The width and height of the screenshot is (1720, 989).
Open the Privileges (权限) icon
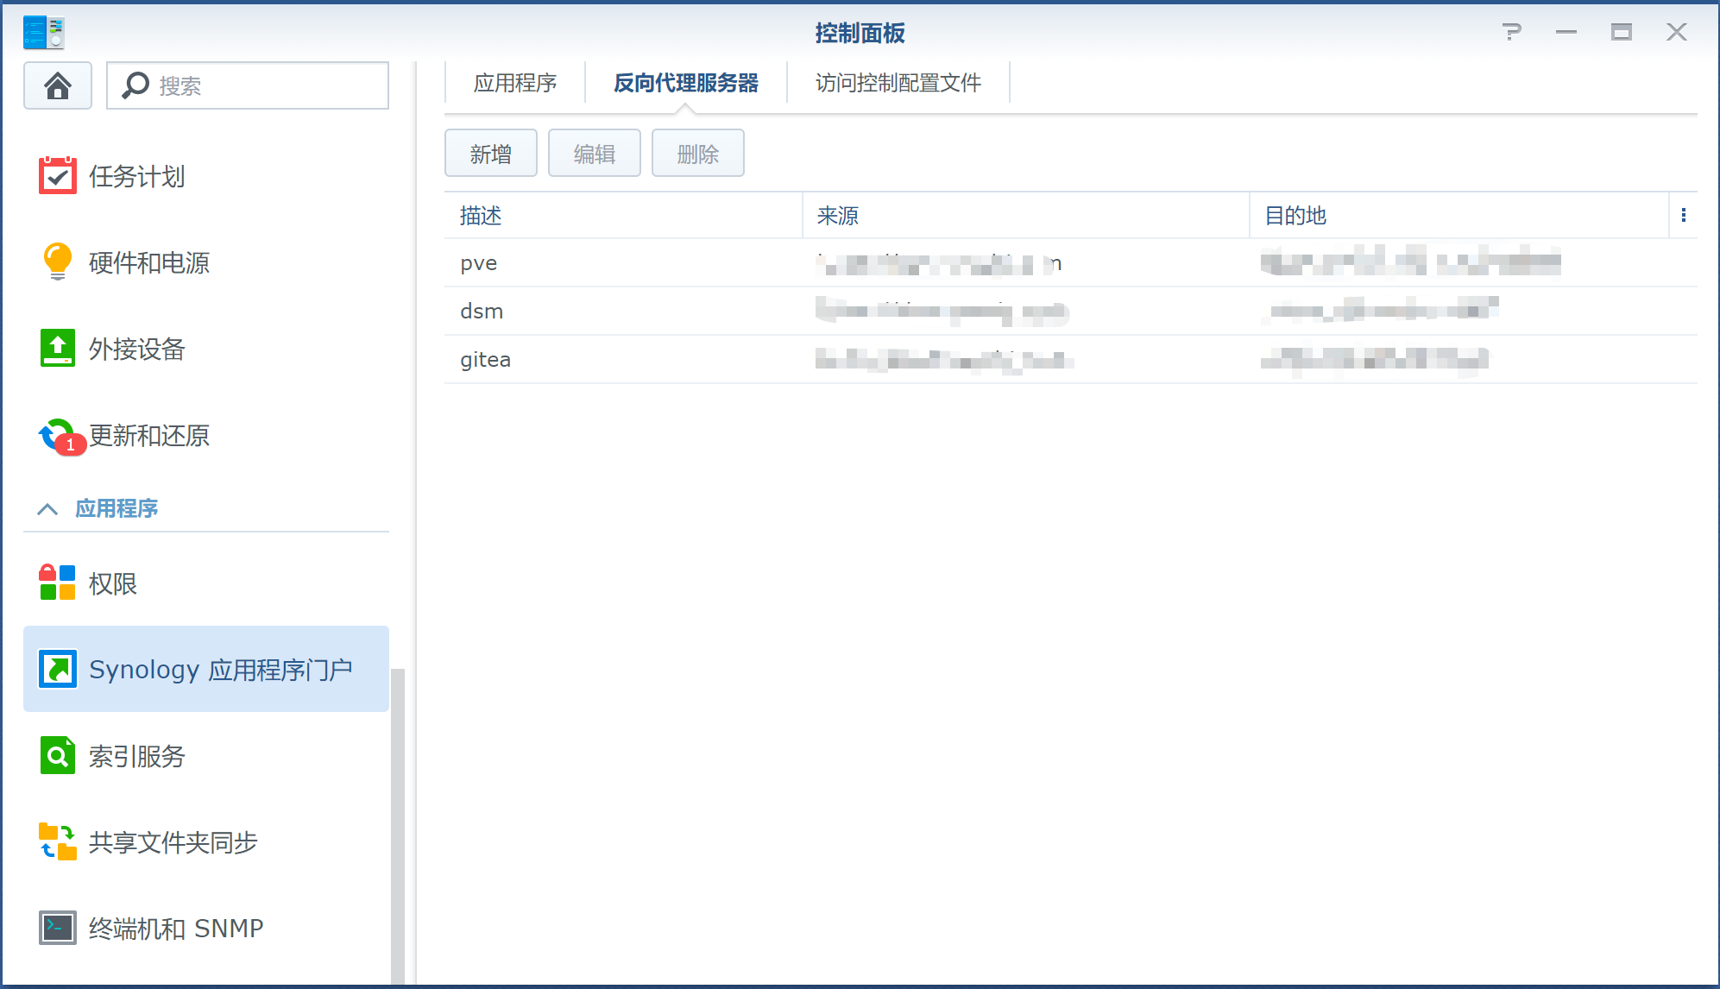pos(57,583)
